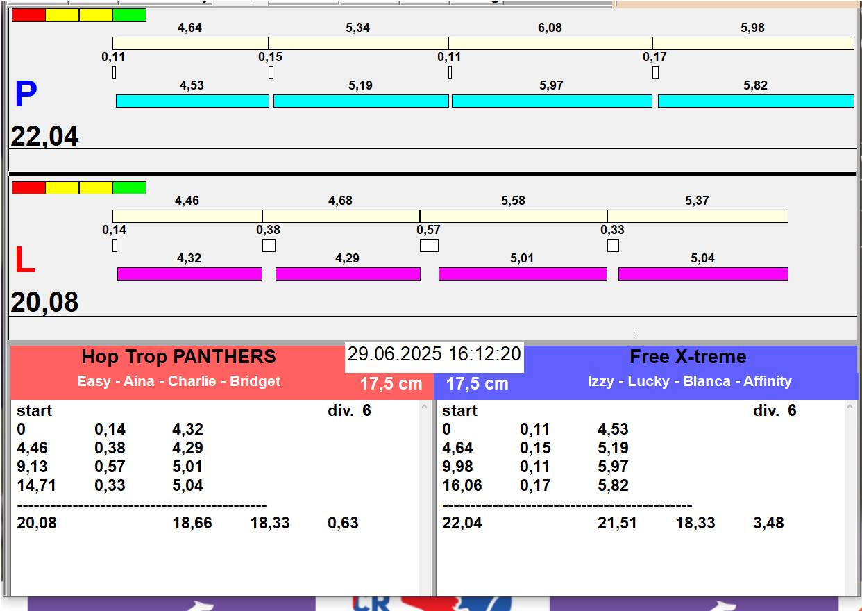This screenshot has height=611, width=862.
Task: Click the 20,08 total time in lane L
Action: 44,303
